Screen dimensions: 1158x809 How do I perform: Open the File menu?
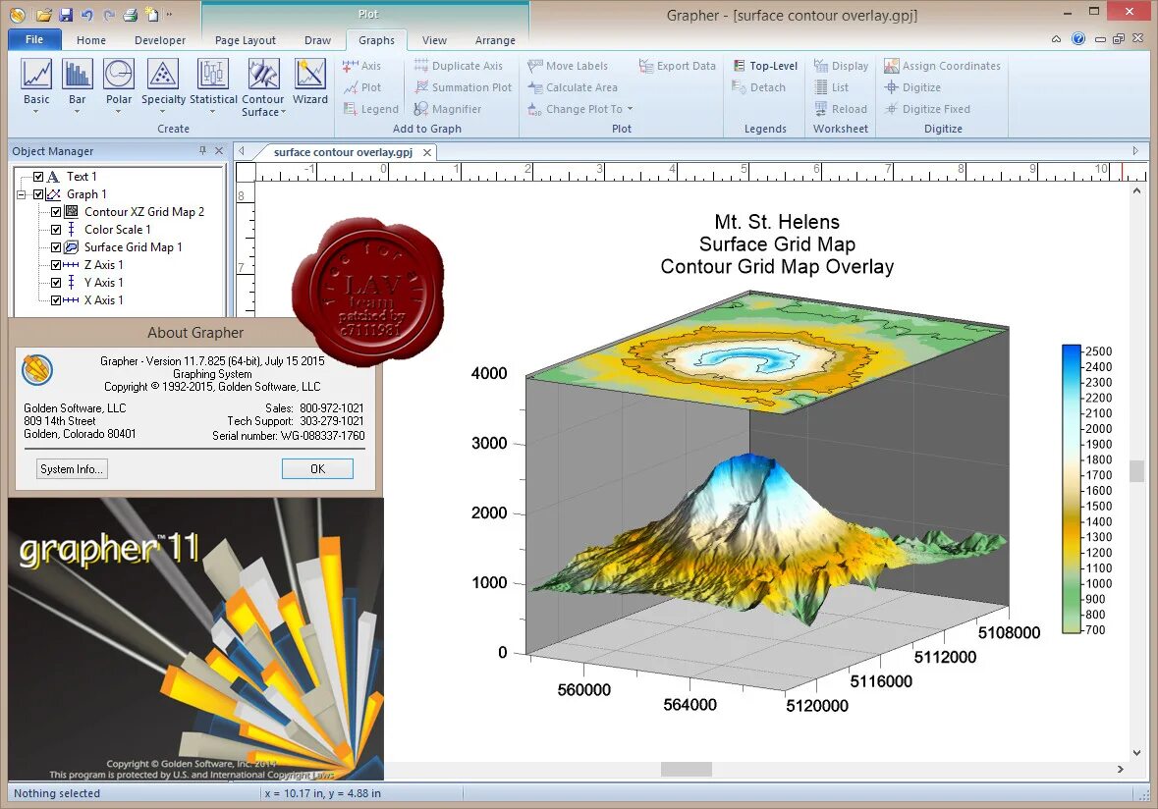click(34, 39)
